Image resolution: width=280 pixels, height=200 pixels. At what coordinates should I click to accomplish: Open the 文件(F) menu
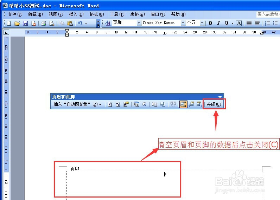(x=15, y=14)
